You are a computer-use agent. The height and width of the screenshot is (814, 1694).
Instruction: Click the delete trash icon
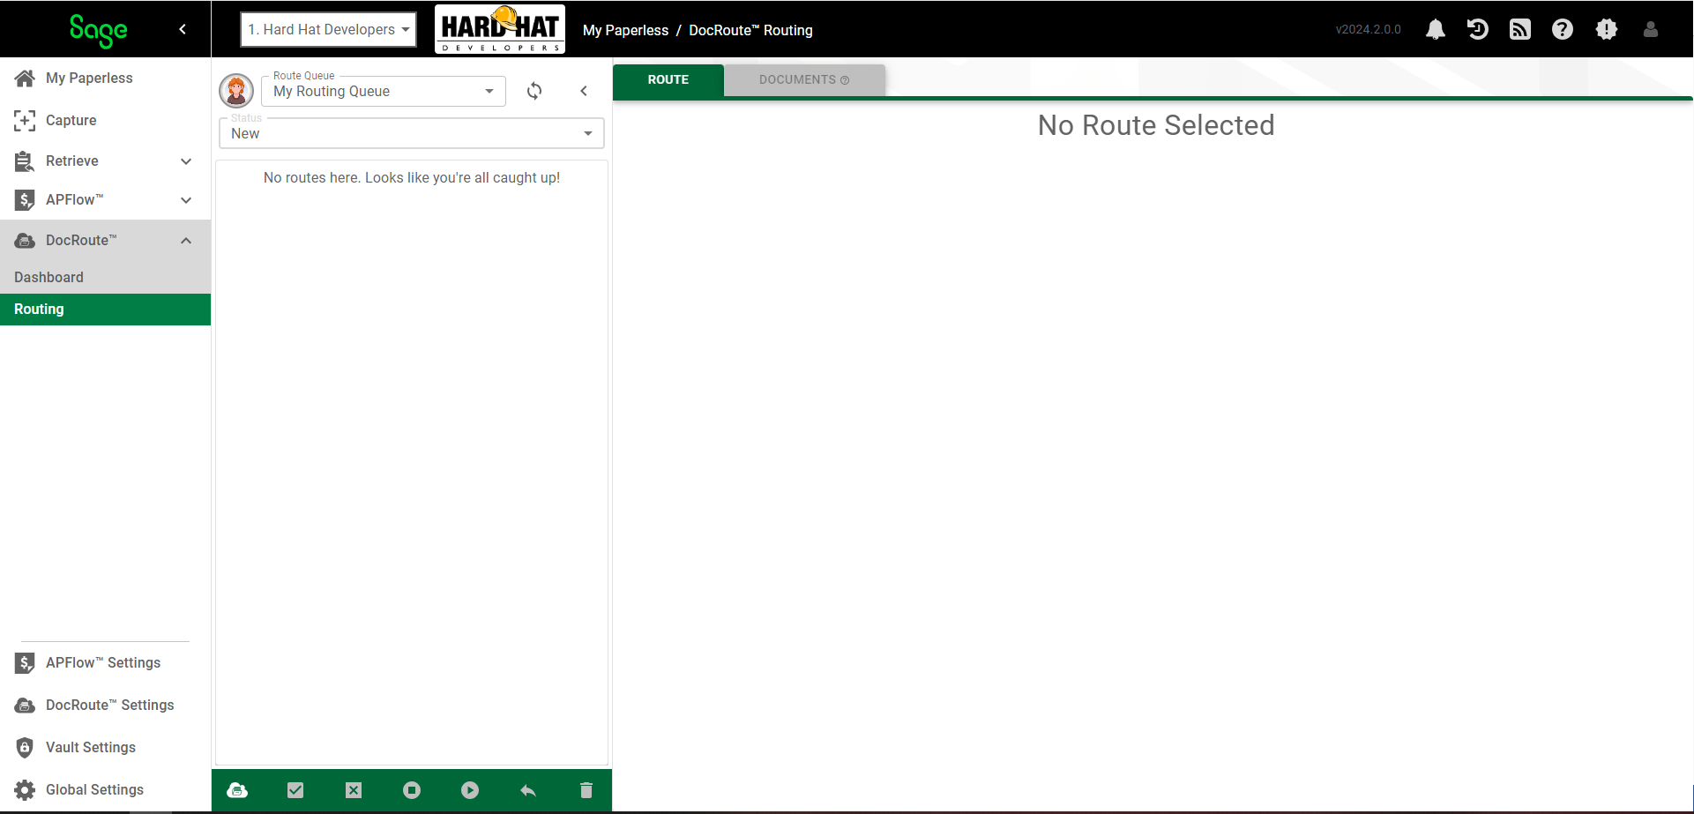click(x=586, y=790)
